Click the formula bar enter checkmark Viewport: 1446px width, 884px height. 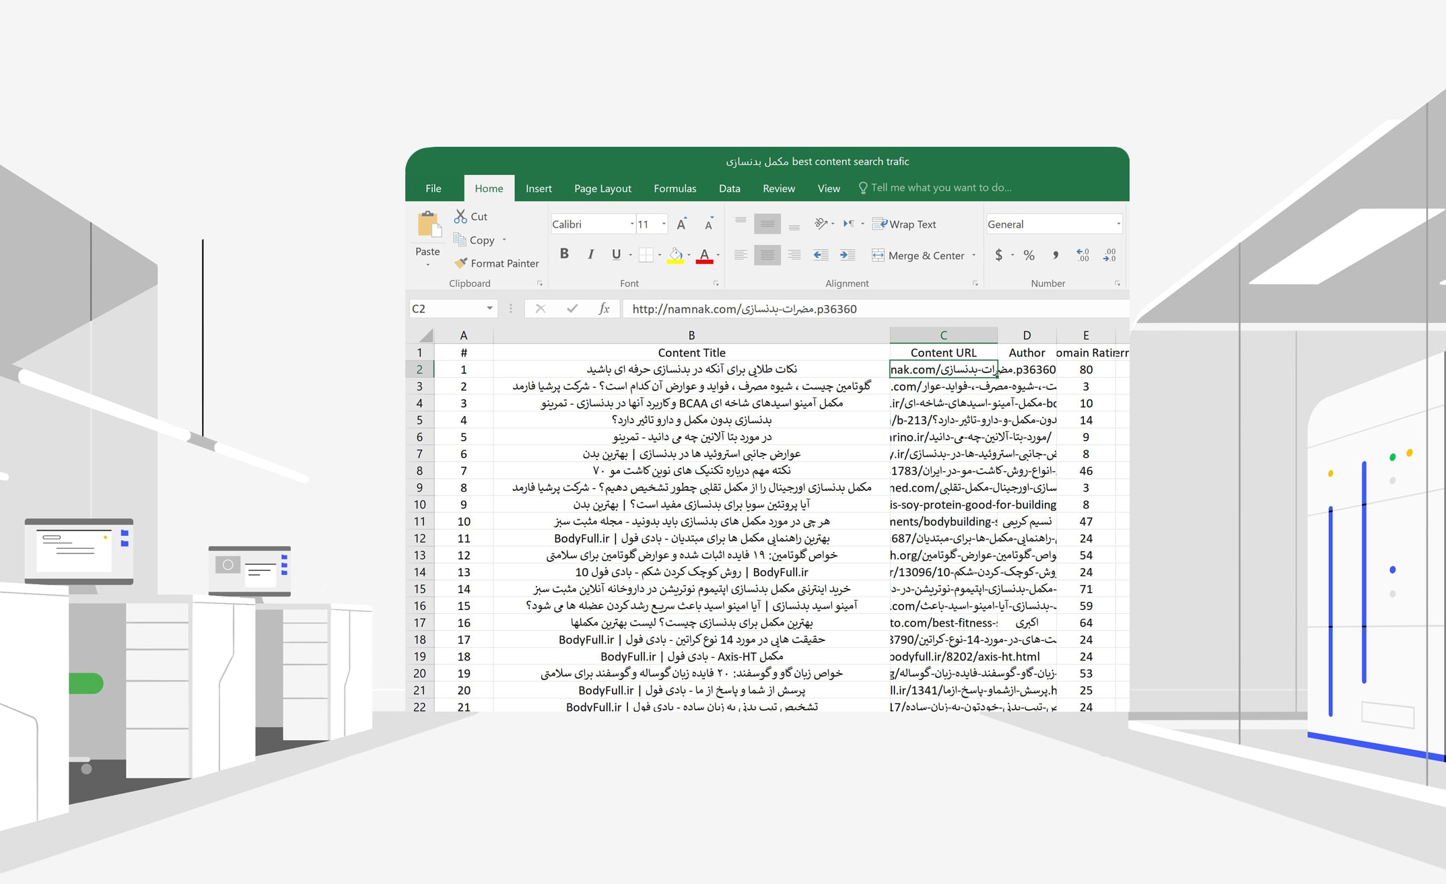[x=572, y=308]
